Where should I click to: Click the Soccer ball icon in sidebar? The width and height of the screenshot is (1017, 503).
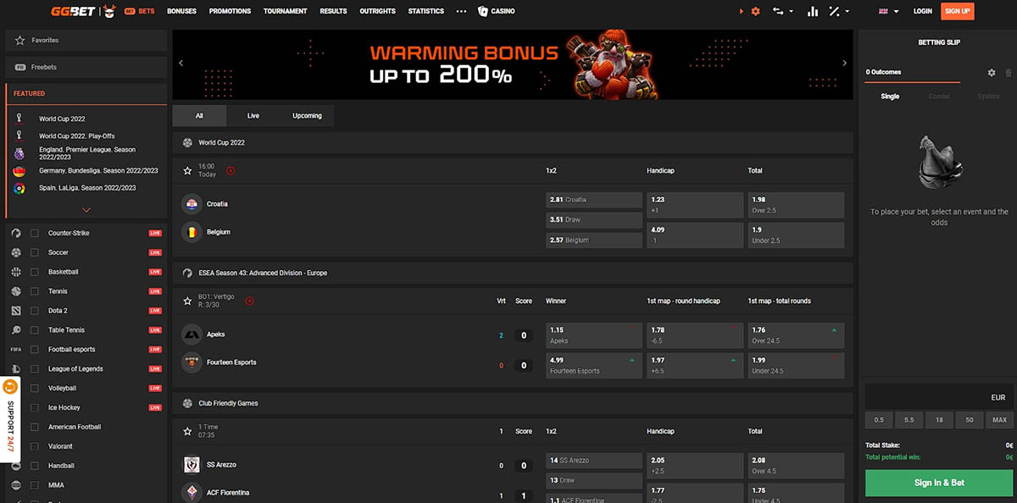16,252
